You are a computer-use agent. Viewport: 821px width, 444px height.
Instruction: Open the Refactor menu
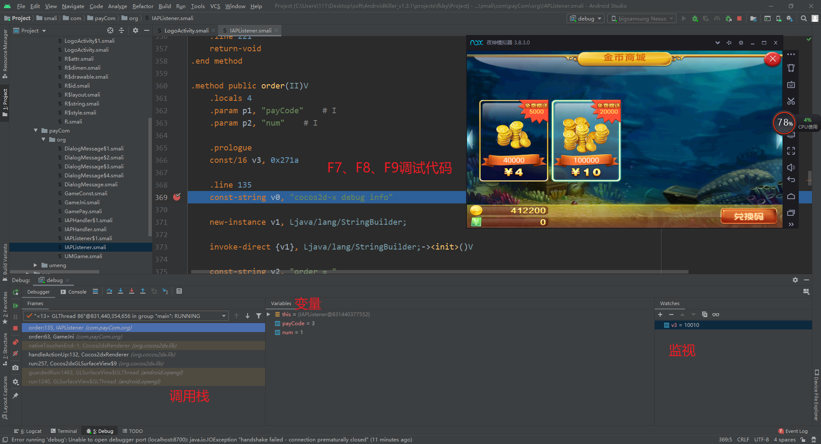[143, 6]
